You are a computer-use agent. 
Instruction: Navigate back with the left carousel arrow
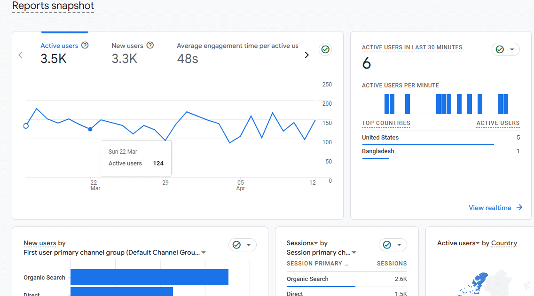(x=20, y=55)
